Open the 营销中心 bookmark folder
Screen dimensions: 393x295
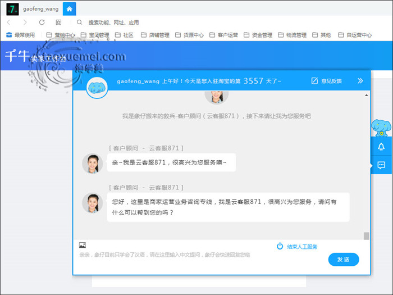pyautogui.click(x=61, y=35)
